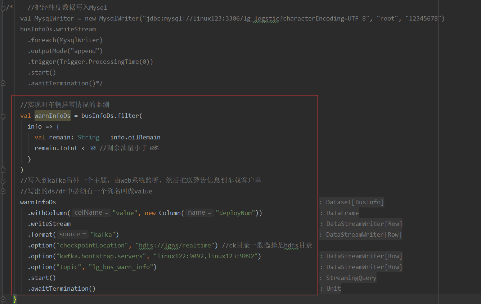Click 'info.oilRemain' expression
Image resolution: width=481 pixels, height=304 pixels.
pyautogui.click(x=135, y=137)
